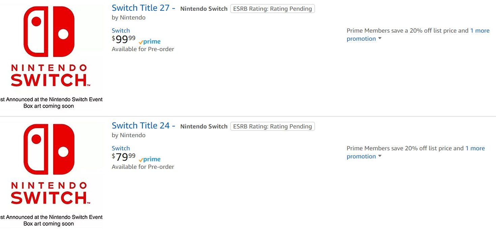
Task: Click "by Nintendo" under Switch Title 24
Action: coord(128,135)
